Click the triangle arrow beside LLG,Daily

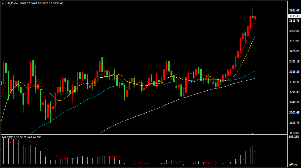coord(3,3)
